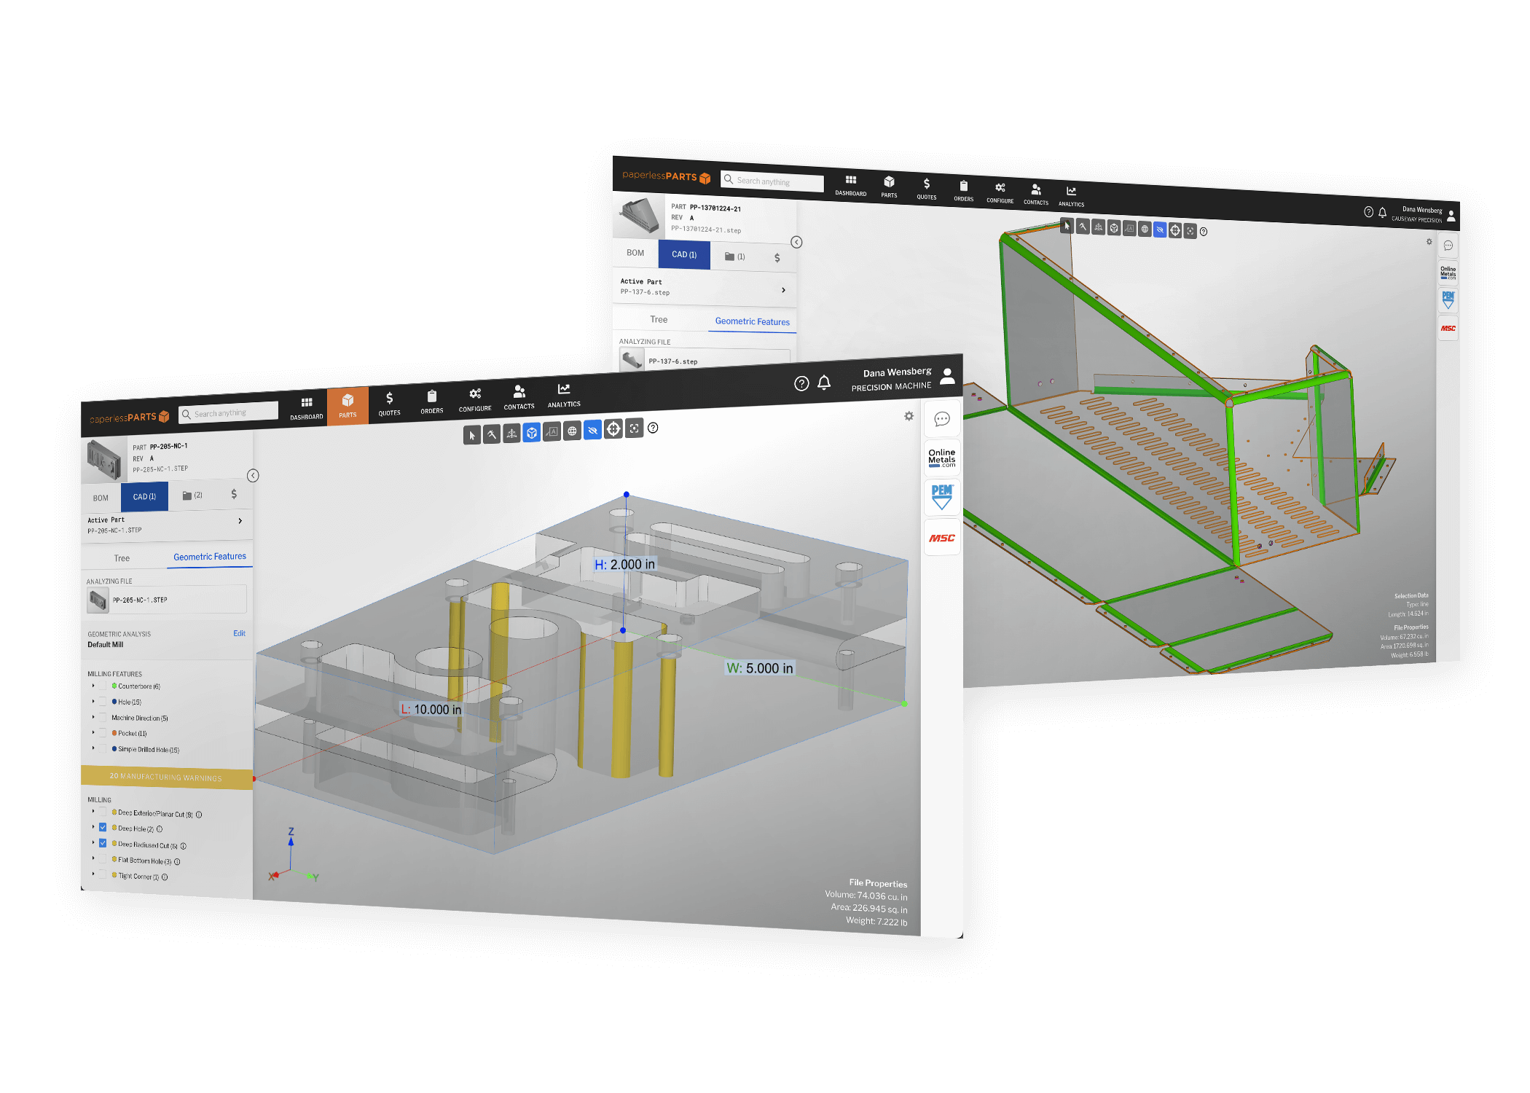Expand the Pocket (11) row
This screenshot has width=1530, height=1093.
click(93, 732)
